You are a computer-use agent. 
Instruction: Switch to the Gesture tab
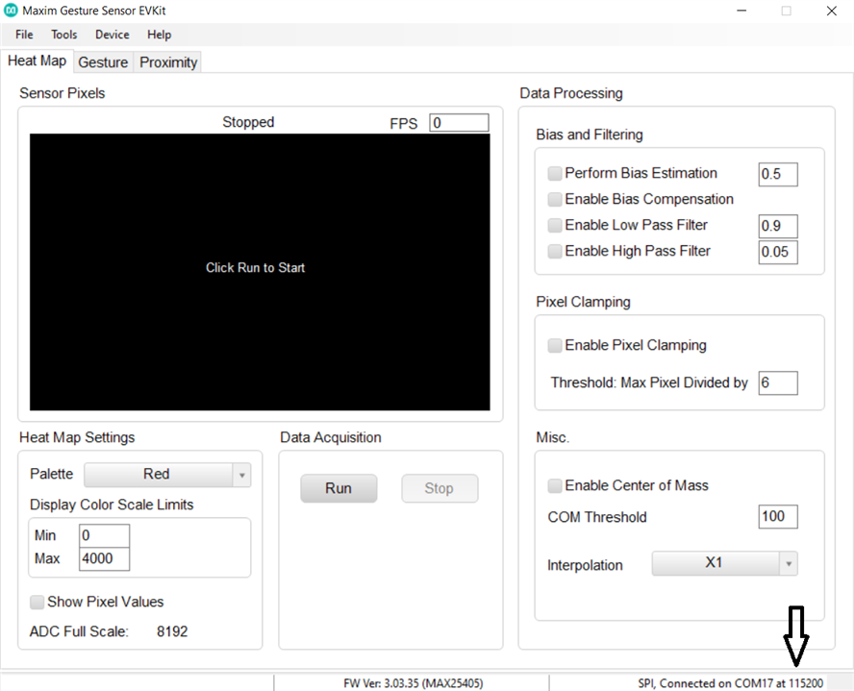point(103,62)
